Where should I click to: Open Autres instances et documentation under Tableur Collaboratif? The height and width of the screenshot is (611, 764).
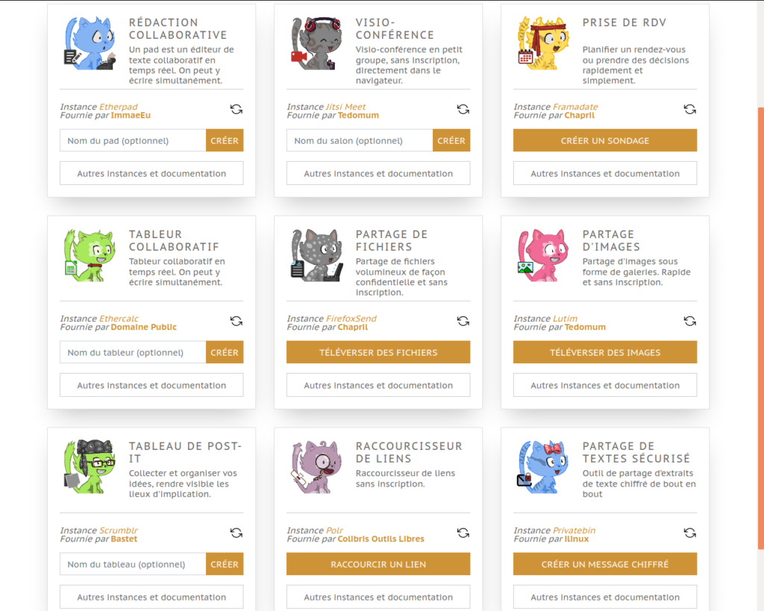[x=151, y=386]
